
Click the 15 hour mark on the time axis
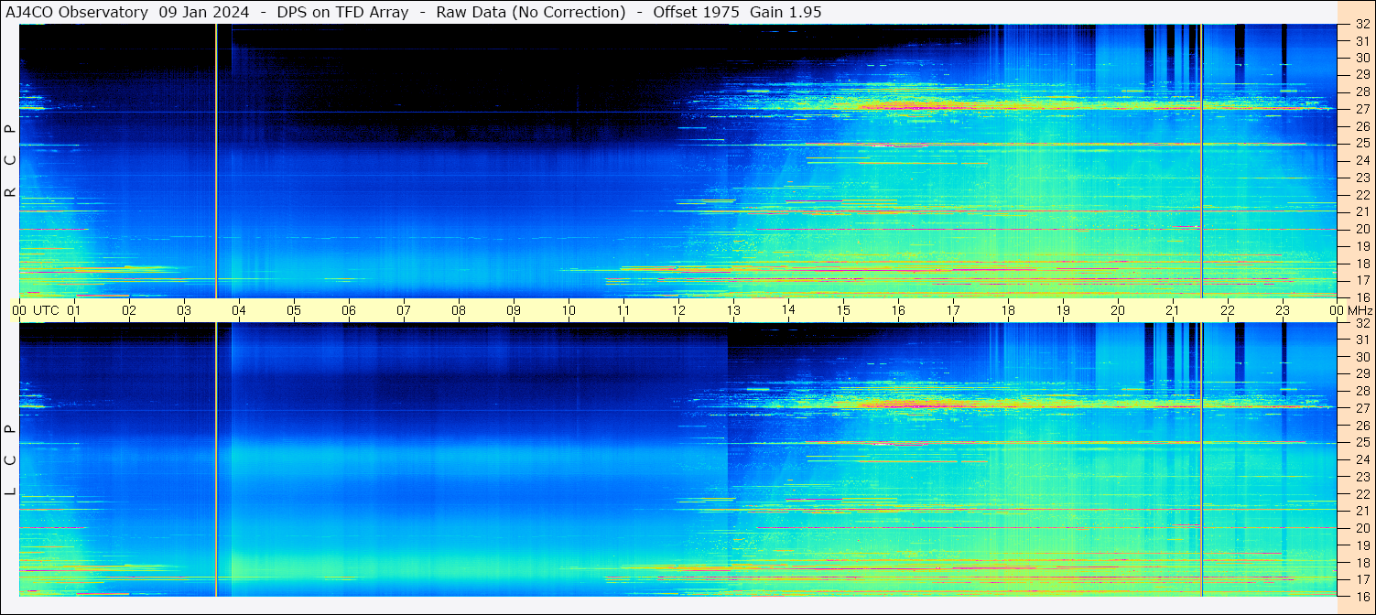click(x=843, y=310)
